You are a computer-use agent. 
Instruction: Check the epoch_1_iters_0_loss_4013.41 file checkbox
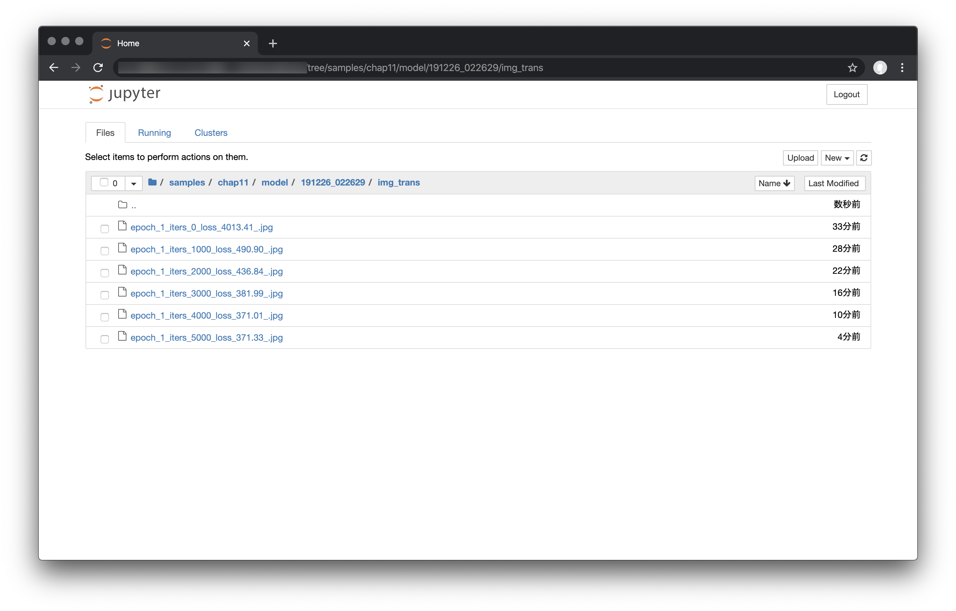(x=105, y=228)
